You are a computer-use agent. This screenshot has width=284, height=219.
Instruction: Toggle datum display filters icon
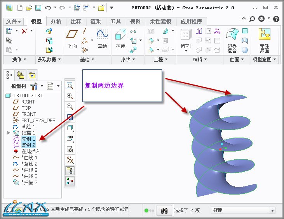tap(70, 160)
